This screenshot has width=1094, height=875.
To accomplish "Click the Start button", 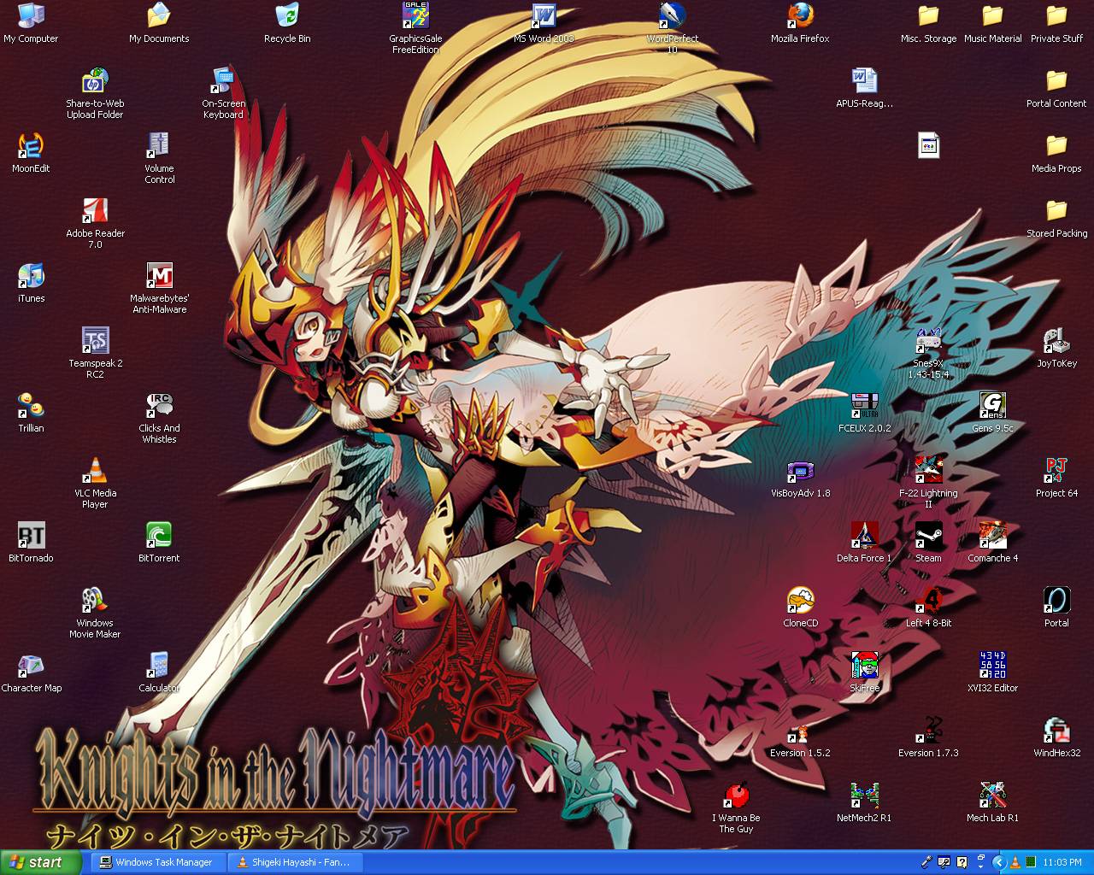I will 38,862.
